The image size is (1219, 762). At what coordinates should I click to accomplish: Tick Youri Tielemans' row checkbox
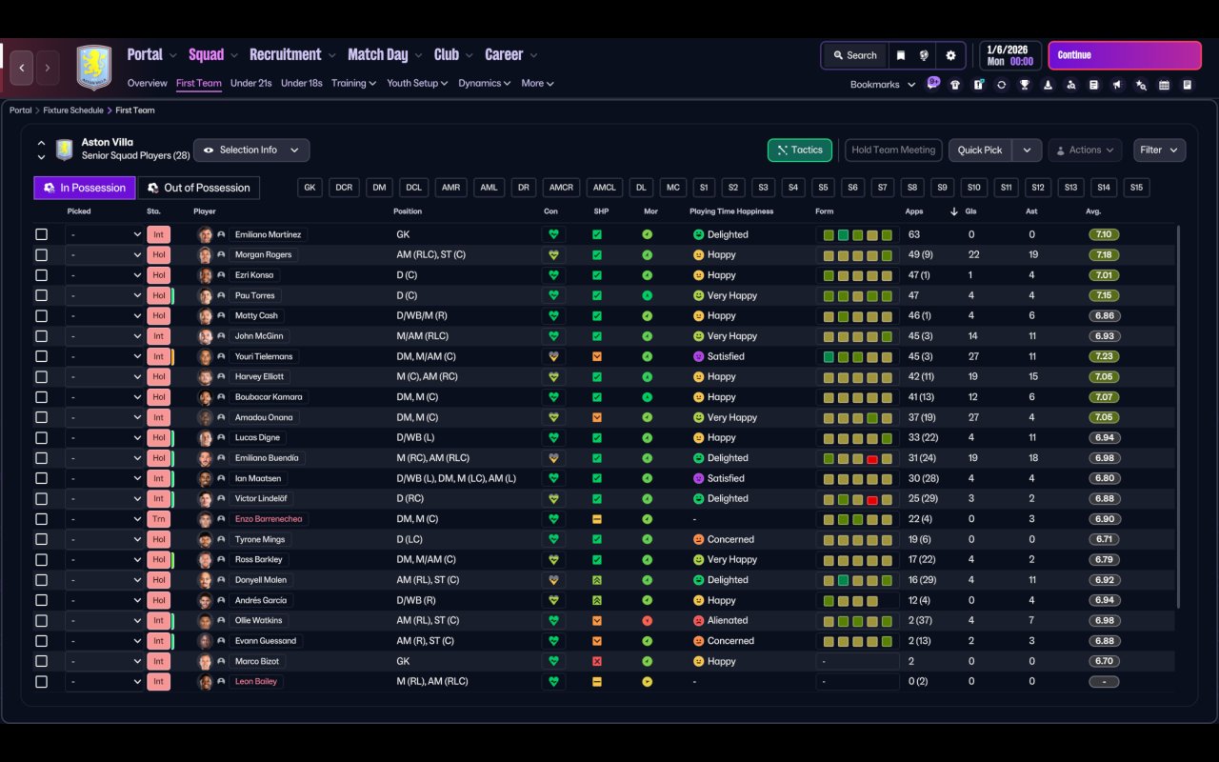[41, 356]
